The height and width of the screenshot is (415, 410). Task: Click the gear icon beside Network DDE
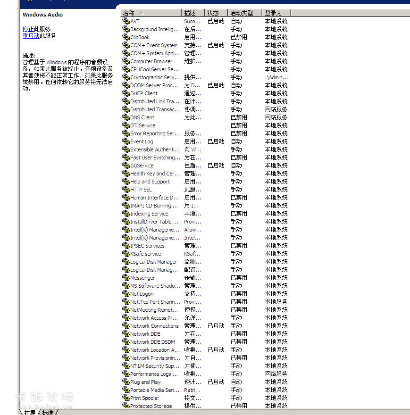tap(126, 334)
